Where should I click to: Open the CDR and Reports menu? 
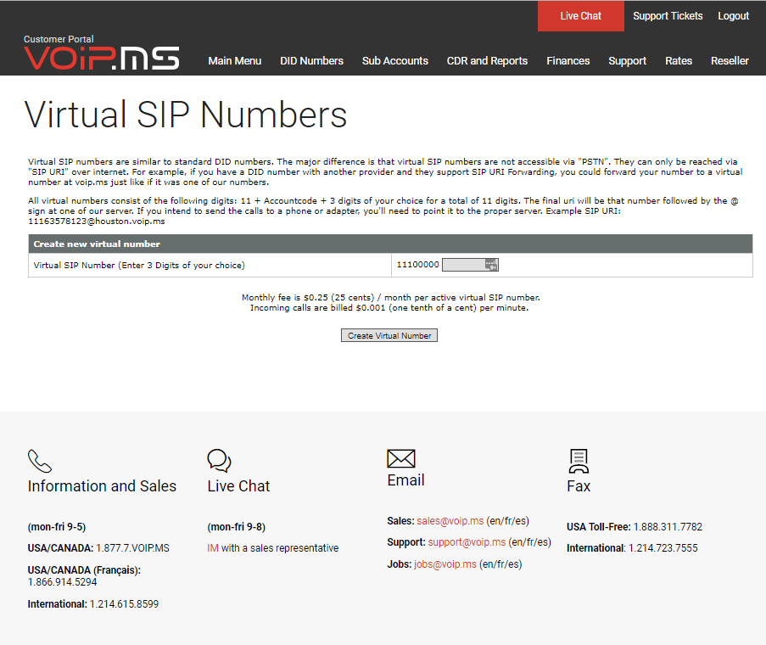click(487, 60)
